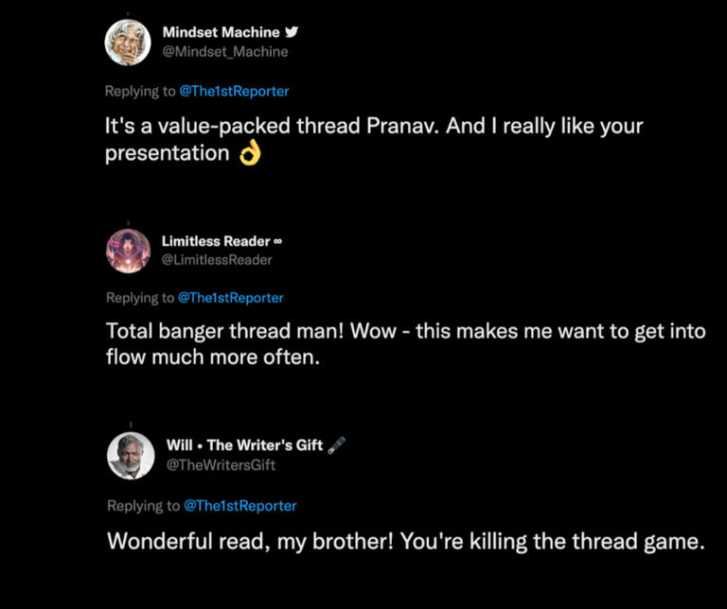Open the Limitless Reader display name

216,241
